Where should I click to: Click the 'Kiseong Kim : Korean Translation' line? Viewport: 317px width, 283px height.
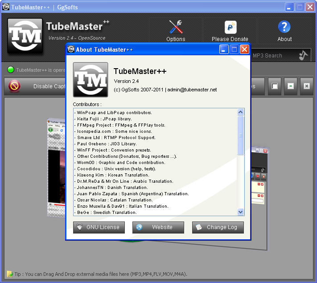pyautogui.click(x=112, y=175)
